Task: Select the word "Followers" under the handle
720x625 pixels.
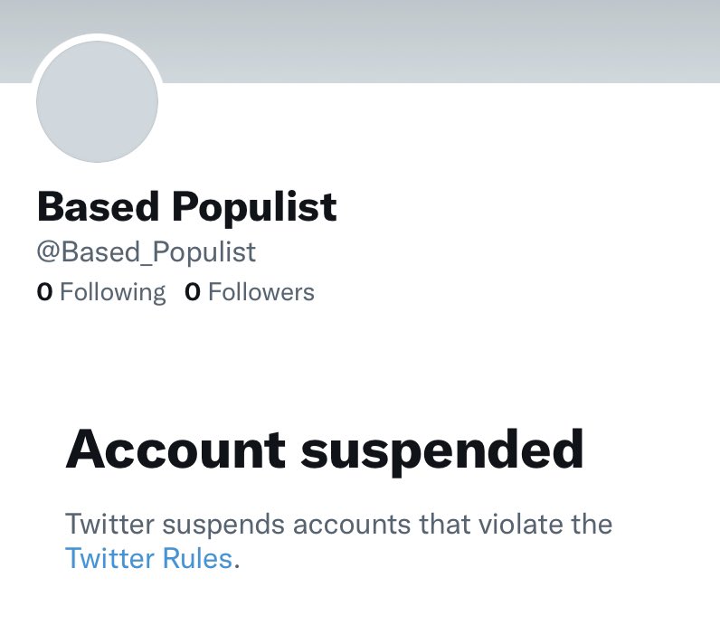Action: [261, 292]
